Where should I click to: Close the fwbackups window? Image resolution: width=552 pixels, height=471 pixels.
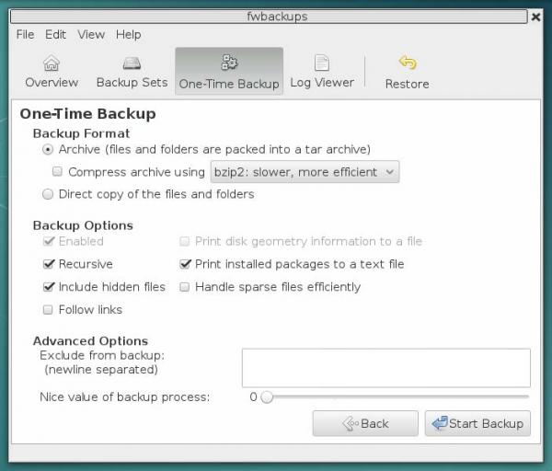[535, 17]
